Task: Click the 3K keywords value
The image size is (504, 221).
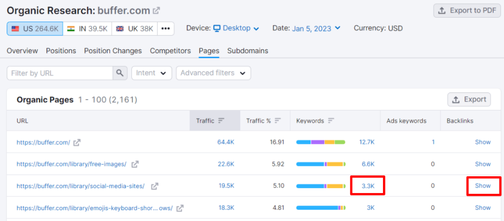Action: click(371, 208)
